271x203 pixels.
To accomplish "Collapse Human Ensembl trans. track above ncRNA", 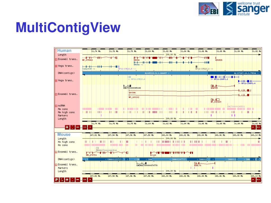I will click(56, 94).
